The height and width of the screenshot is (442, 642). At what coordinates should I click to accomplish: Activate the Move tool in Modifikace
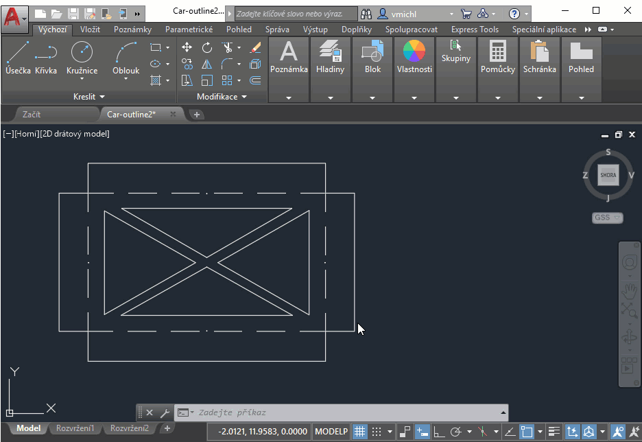[x=187, y=47]
